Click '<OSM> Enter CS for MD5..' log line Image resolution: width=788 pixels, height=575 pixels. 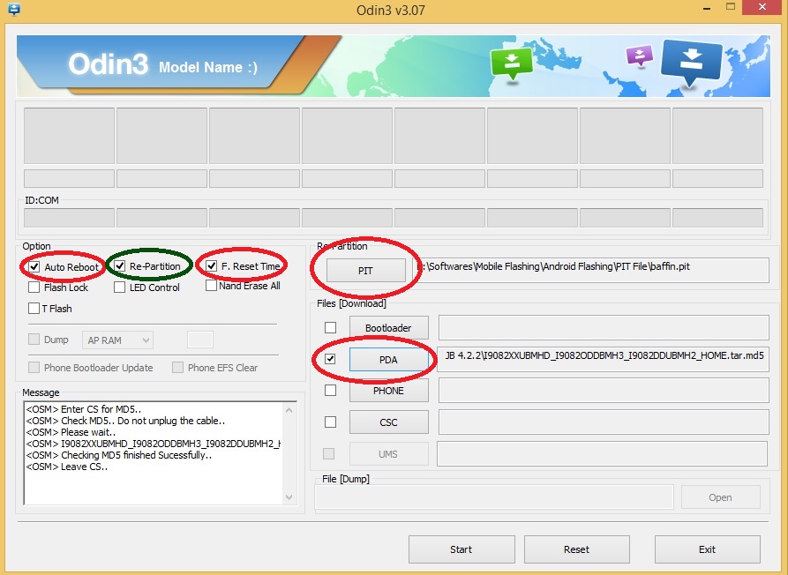pos(84,409)
